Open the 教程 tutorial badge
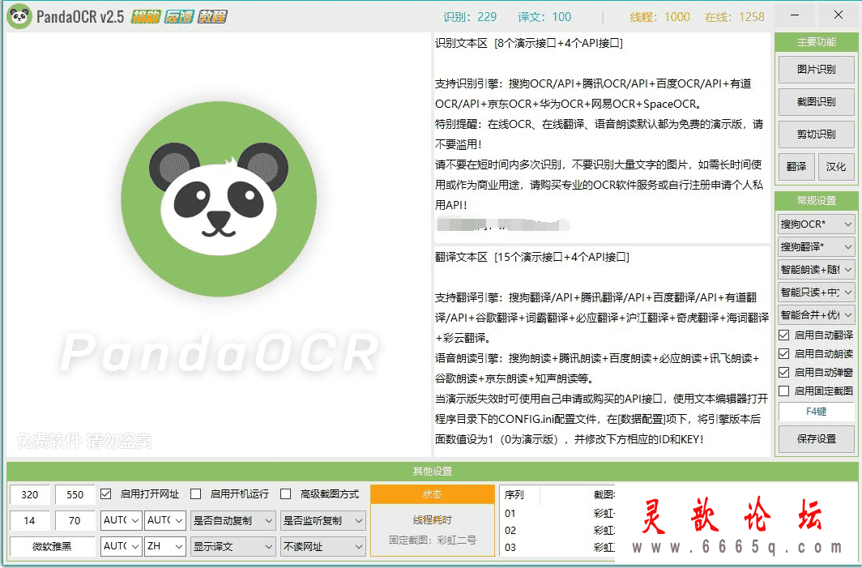 click(212, 16)
